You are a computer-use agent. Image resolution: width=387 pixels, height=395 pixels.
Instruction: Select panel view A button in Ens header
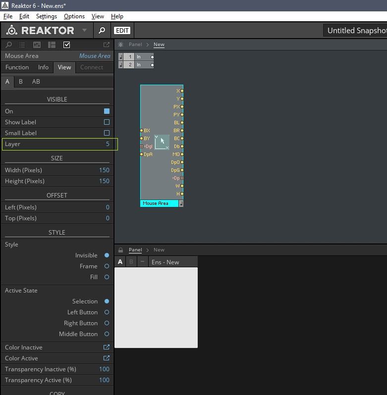(120, 262)
